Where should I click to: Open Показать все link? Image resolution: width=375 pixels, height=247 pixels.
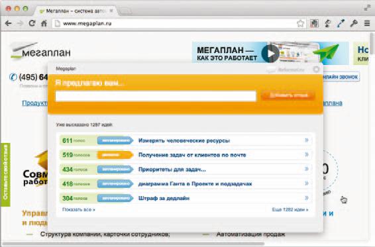(79, 209)
